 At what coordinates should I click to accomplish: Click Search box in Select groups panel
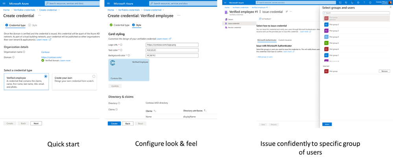(x=356, y=13)
